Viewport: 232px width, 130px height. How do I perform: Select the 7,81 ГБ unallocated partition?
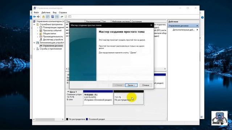click(x=129, y=97)
